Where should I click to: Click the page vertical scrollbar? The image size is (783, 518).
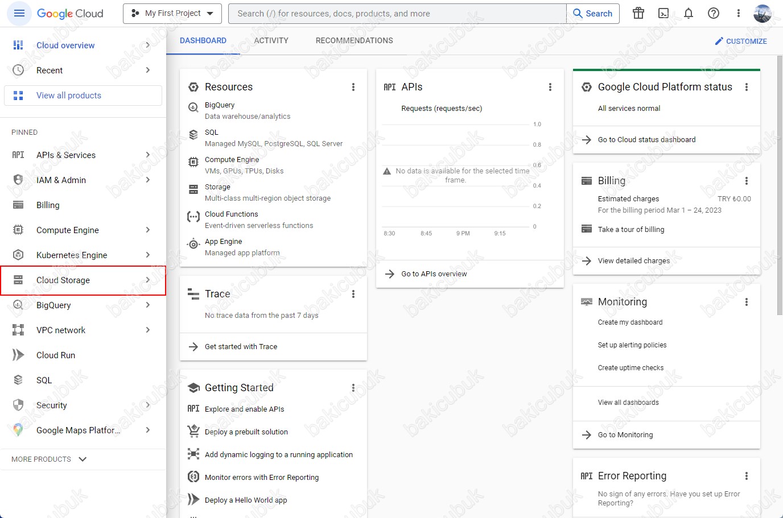coord(780,185)
